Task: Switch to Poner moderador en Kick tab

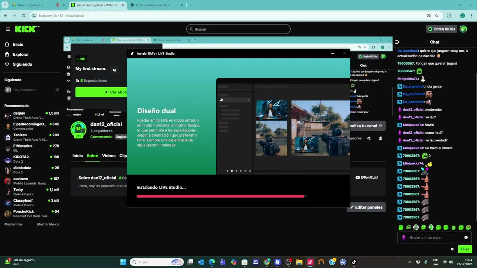Action: pos(157,5)
